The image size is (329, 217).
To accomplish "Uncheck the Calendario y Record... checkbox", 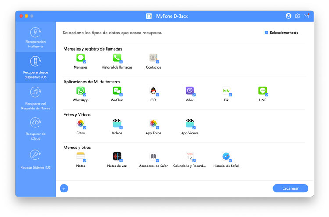I will (194, 160).
